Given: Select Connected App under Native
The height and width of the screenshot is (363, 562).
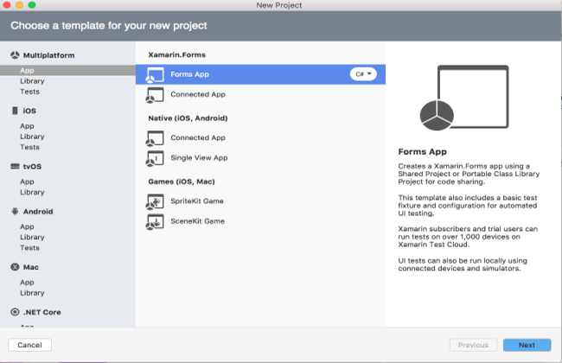Looking at the screenshot, I should coord(198,138).
